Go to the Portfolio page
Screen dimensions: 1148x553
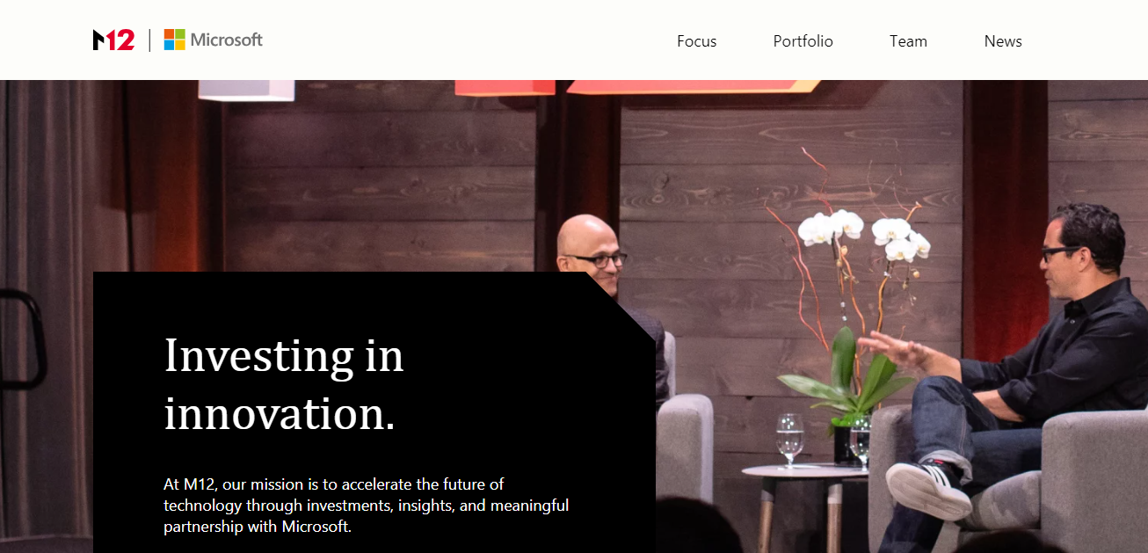click(x=803, y=41)
